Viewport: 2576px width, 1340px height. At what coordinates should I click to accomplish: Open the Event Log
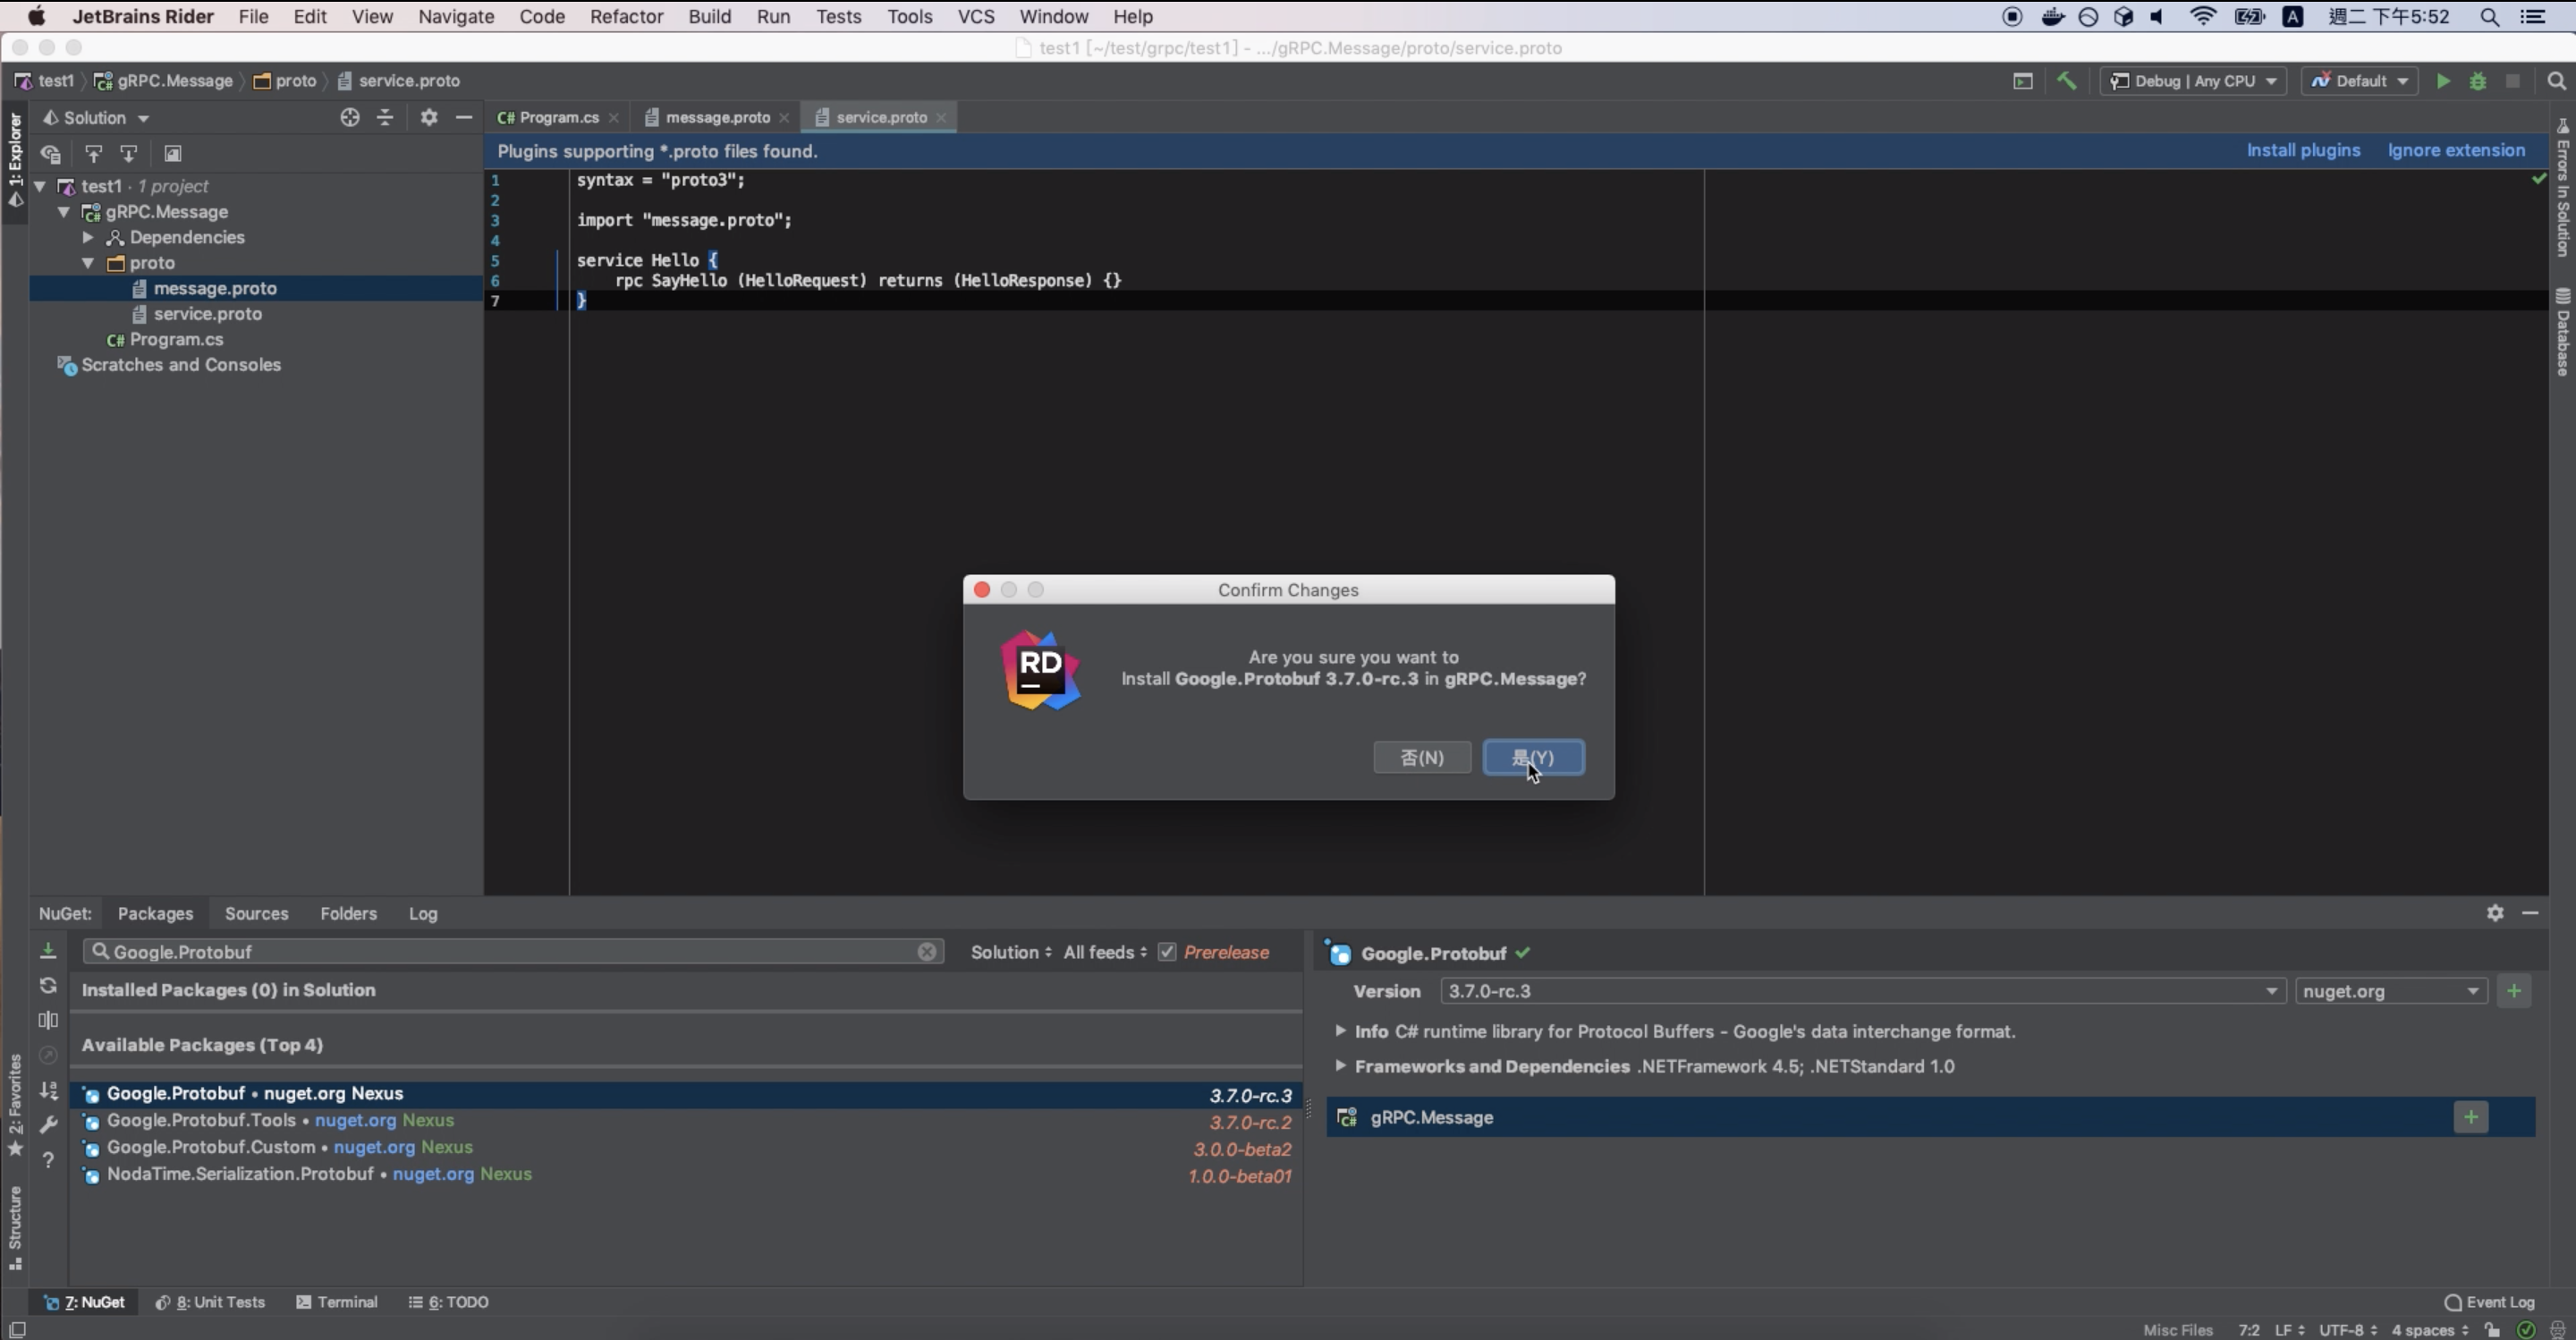pyautogui.click(x=2489, y=1302)
